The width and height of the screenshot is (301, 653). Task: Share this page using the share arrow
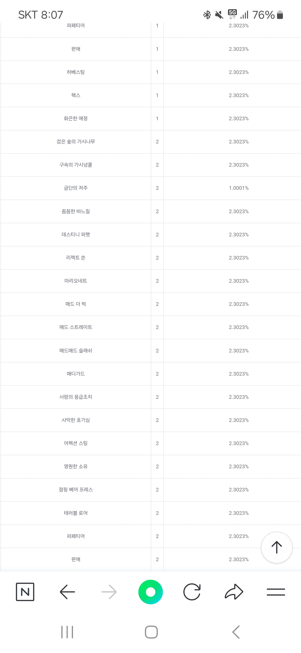tap(234, 592)
